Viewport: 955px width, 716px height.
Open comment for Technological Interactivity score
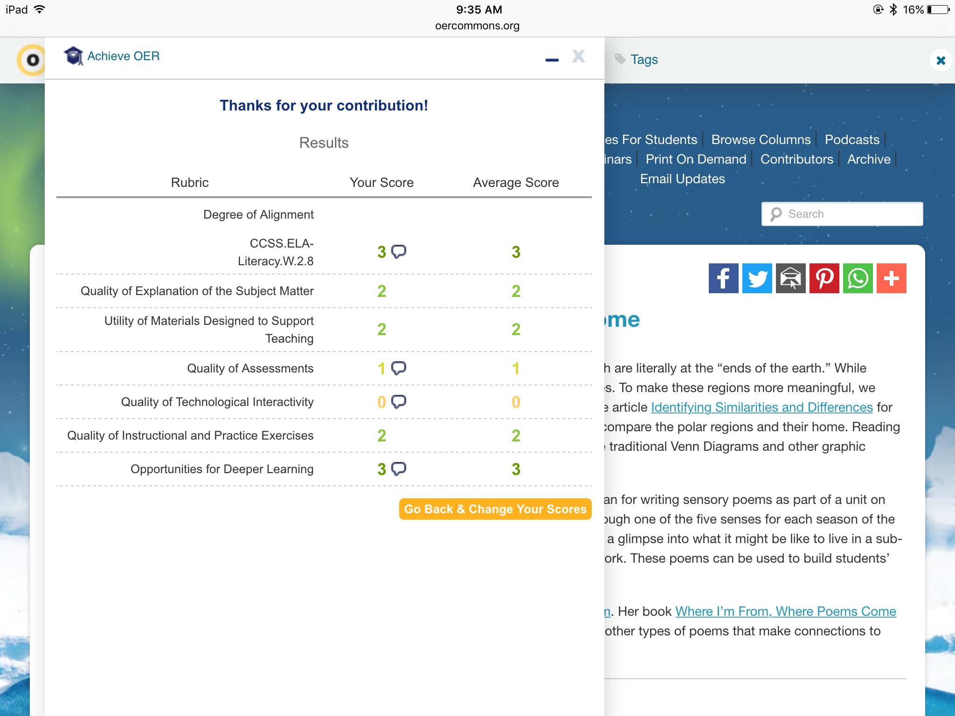[398, 402]
